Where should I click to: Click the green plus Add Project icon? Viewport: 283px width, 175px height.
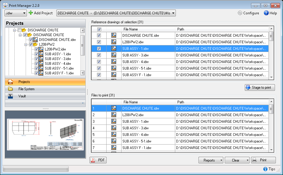(31, 13)
